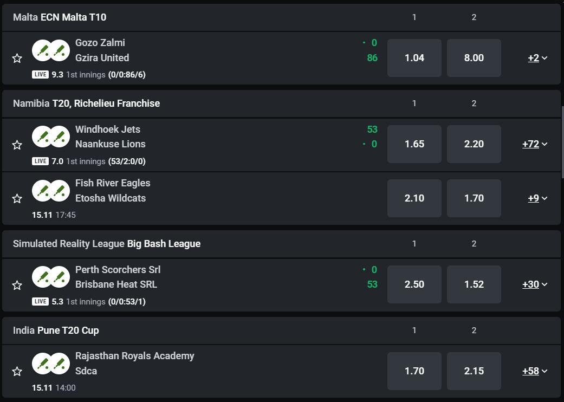Favorite the Perth Scorchers match star
The width and height of the screenshot is (564, 402).
[x=17, y=285]
